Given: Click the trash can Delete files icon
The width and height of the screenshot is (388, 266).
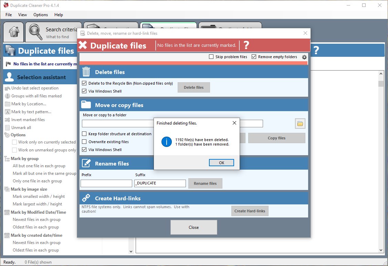Looking at the screenshot, I should pyautogui.click(x=86, y=72).
